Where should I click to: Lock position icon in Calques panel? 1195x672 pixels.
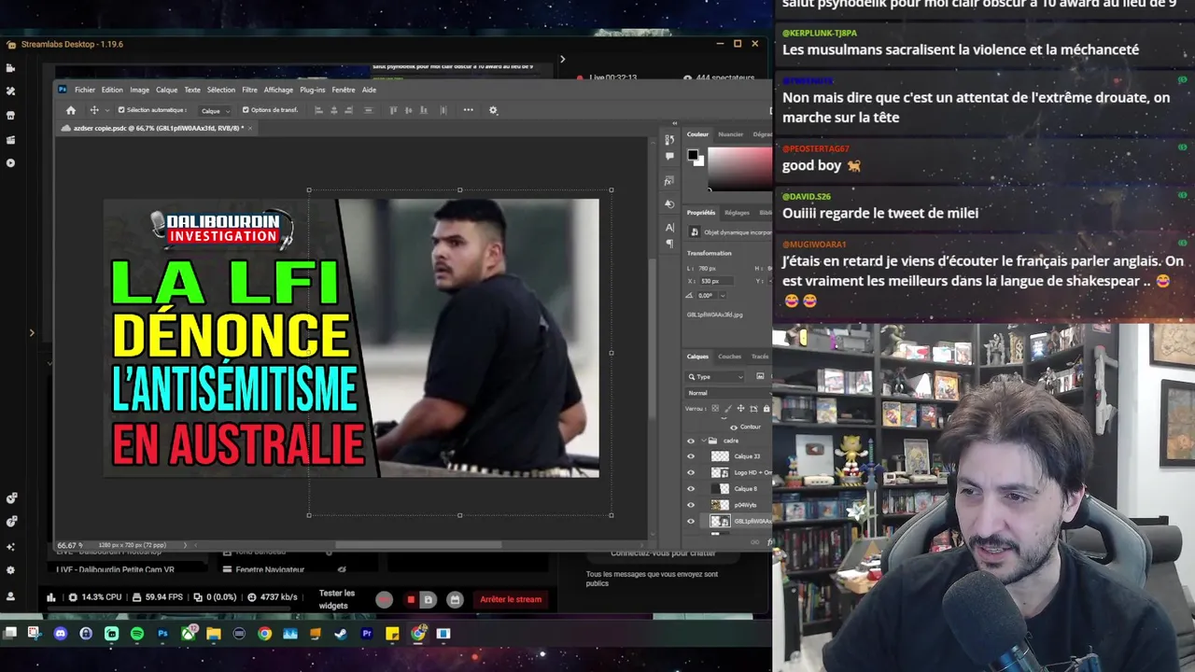[740, 409]
